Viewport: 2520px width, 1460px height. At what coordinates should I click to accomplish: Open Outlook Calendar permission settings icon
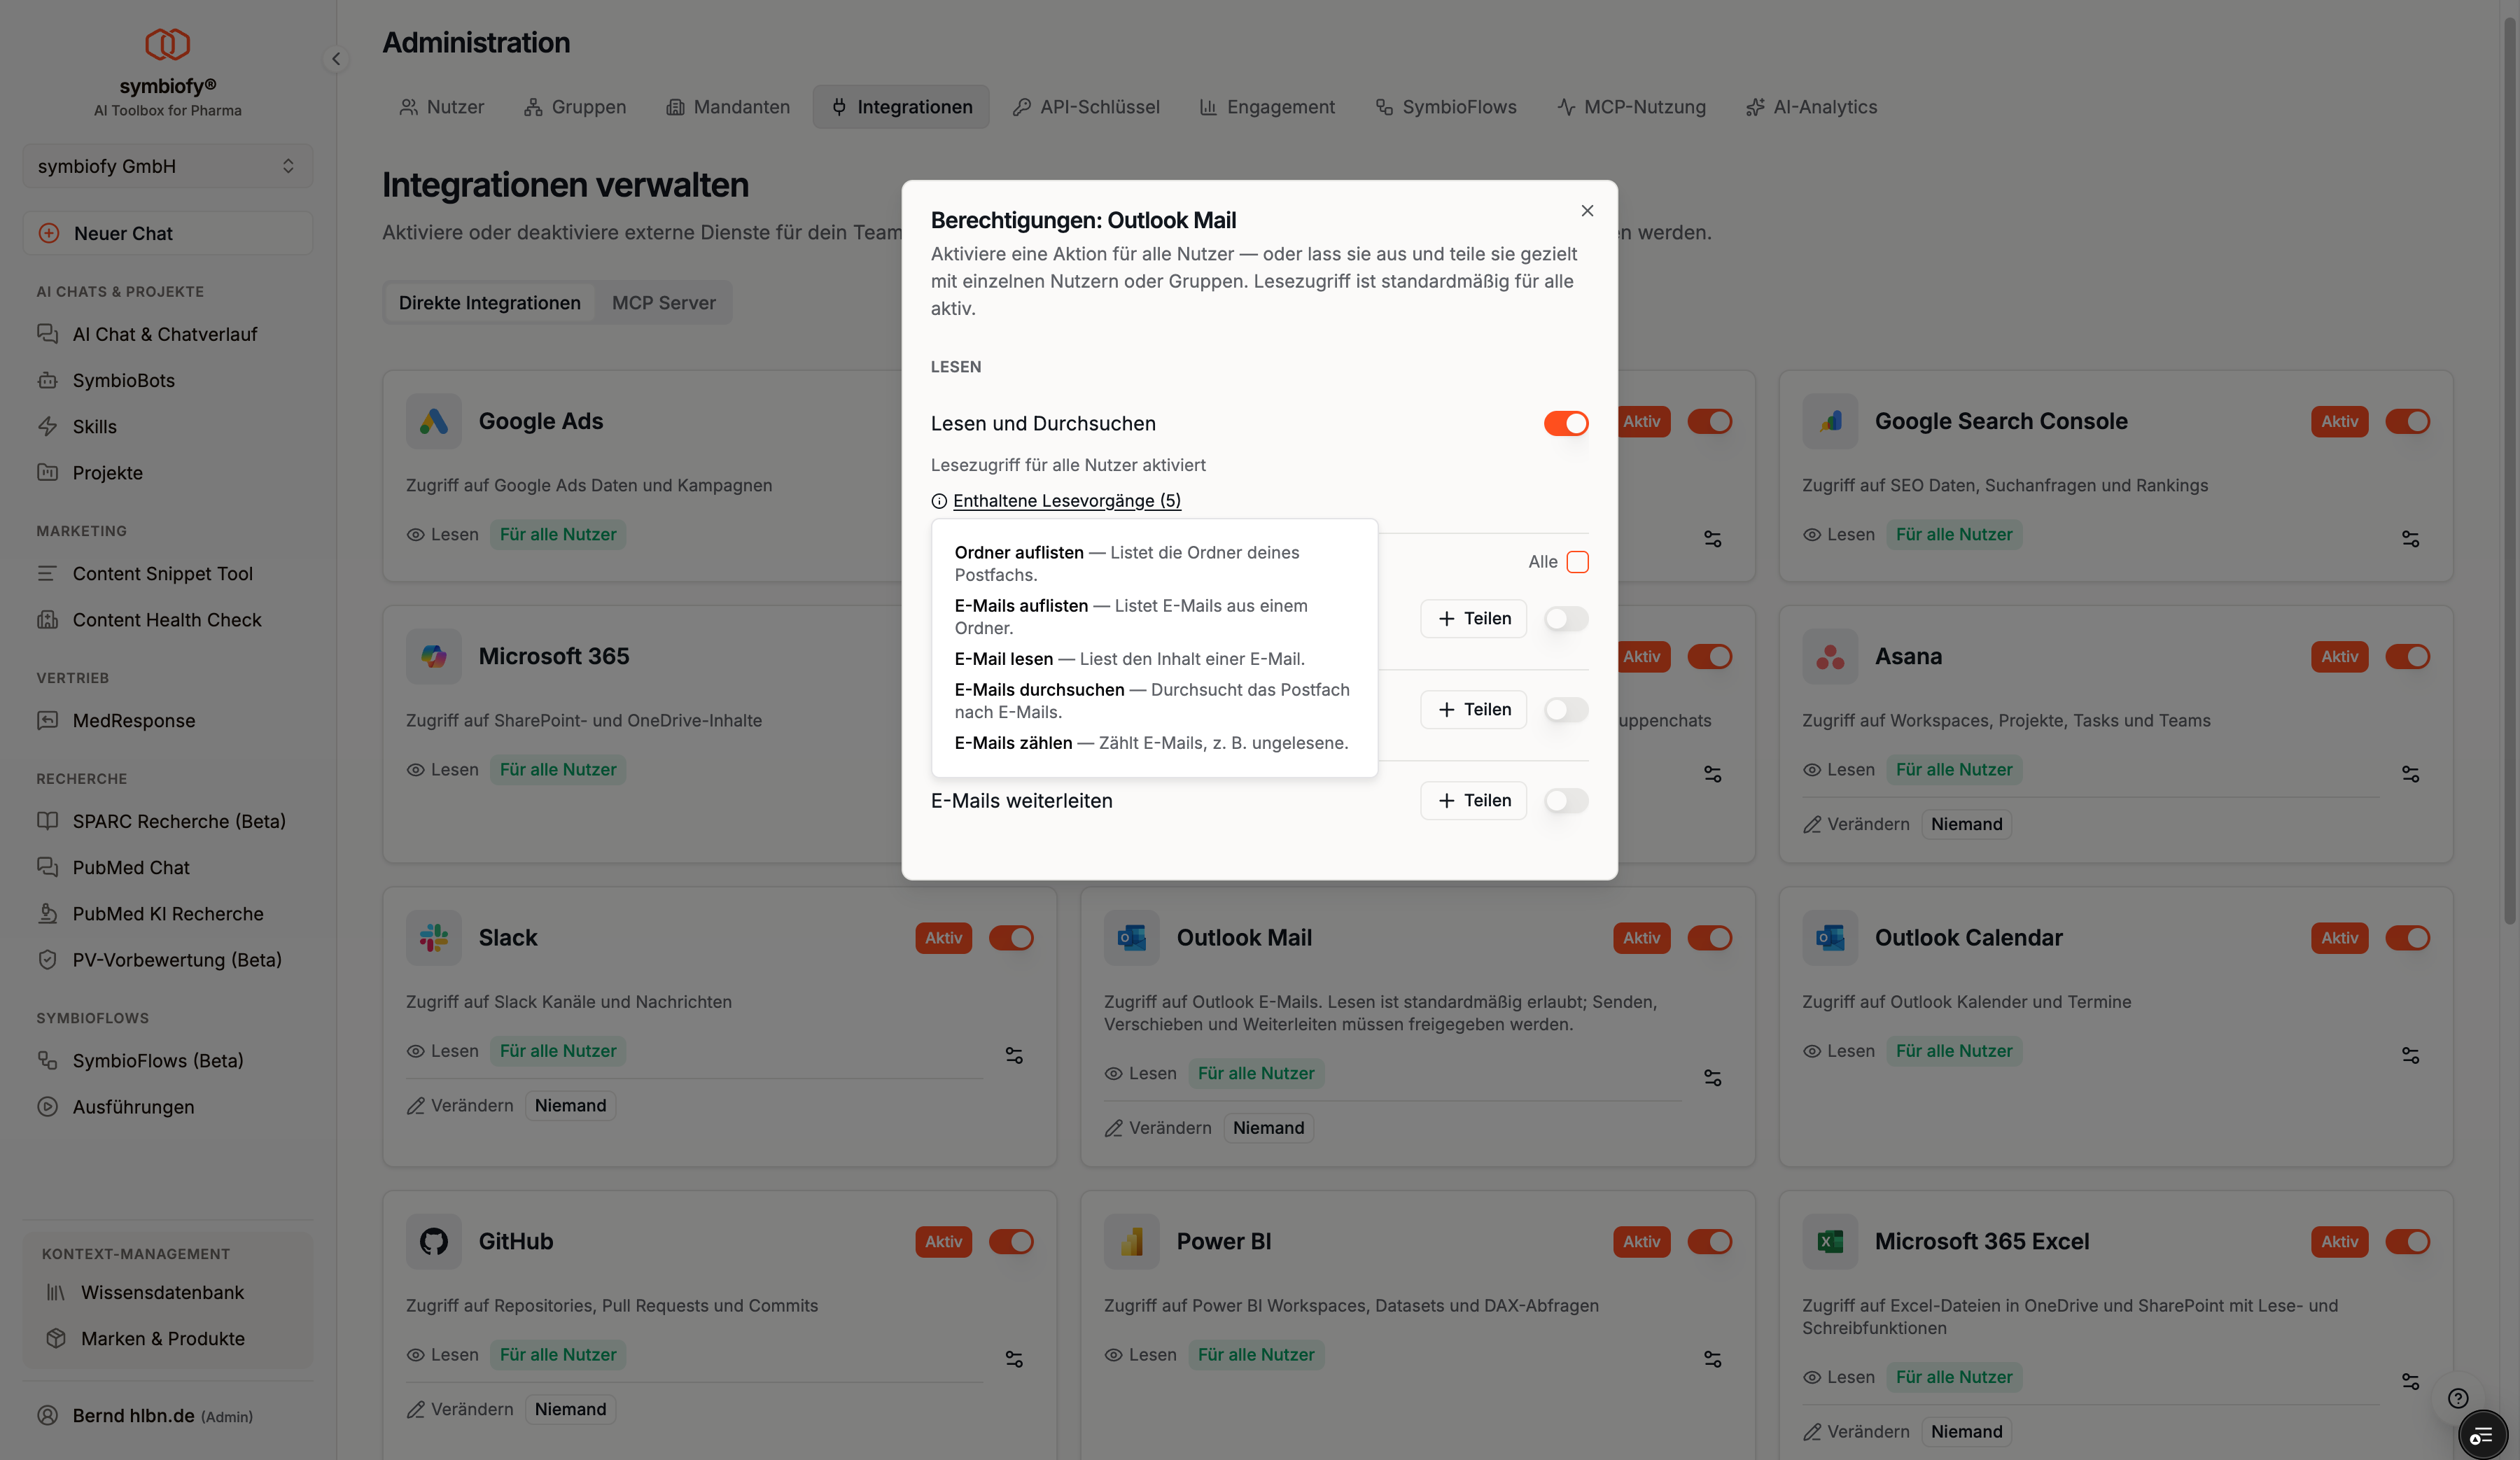click(2410, 1055)
